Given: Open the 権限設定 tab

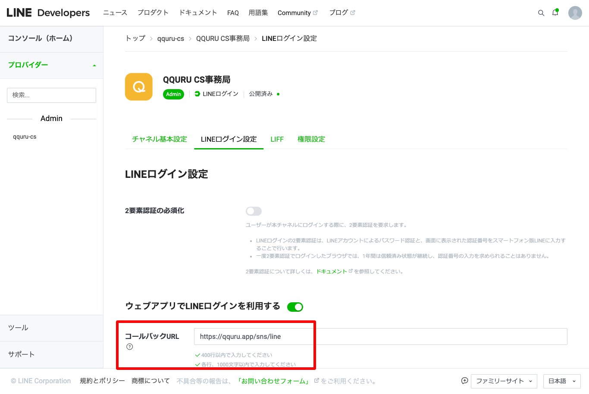Looking at the screenshot, I should (311, 139).
